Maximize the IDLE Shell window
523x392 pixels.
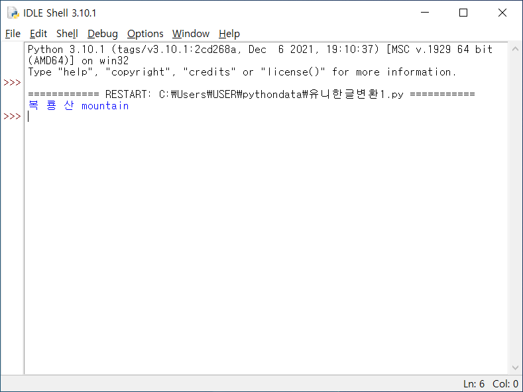coord(463,13)
